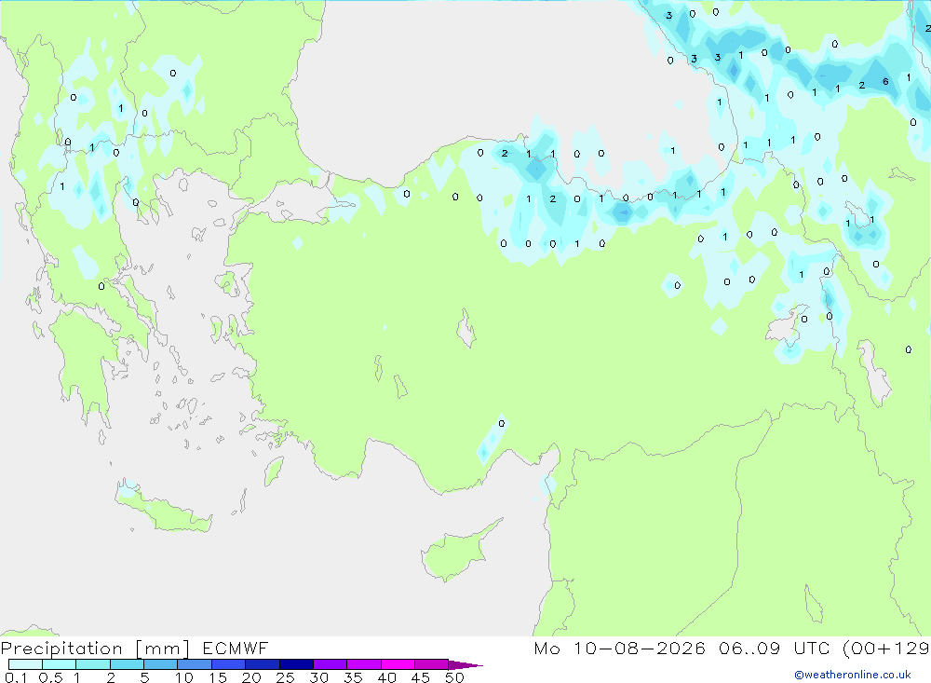Image resolution: width=931 pixels, height=683 pixels.
Task: Click the legend label '50'
Action: click(454, 677)
